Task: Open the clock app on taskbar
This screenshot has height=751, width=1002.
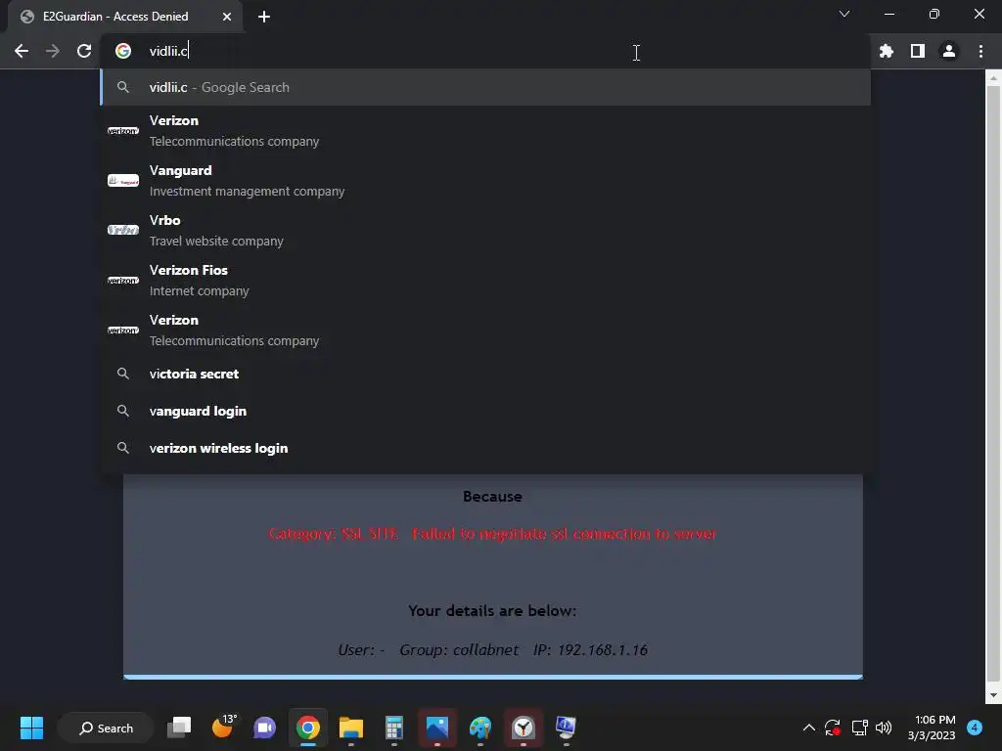Action: click(x=524, y=728)
